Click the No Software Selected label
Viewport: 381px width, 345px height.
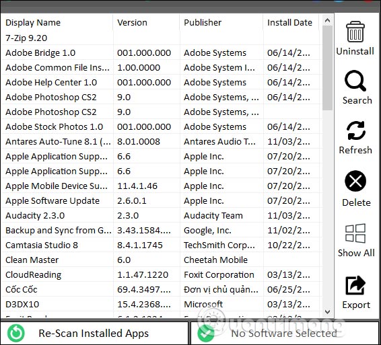click(284, 334)
